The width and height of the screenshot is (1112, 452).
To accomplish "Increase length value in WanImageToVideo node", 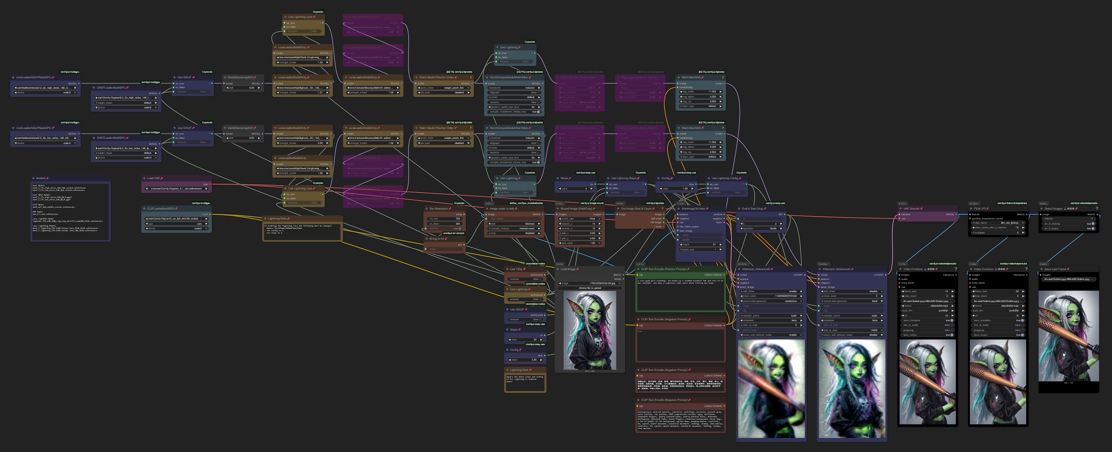I will tap(721, 244).
